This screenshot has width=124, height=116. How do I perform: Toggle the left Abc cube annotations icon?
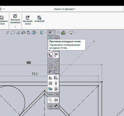coord(51,66)
